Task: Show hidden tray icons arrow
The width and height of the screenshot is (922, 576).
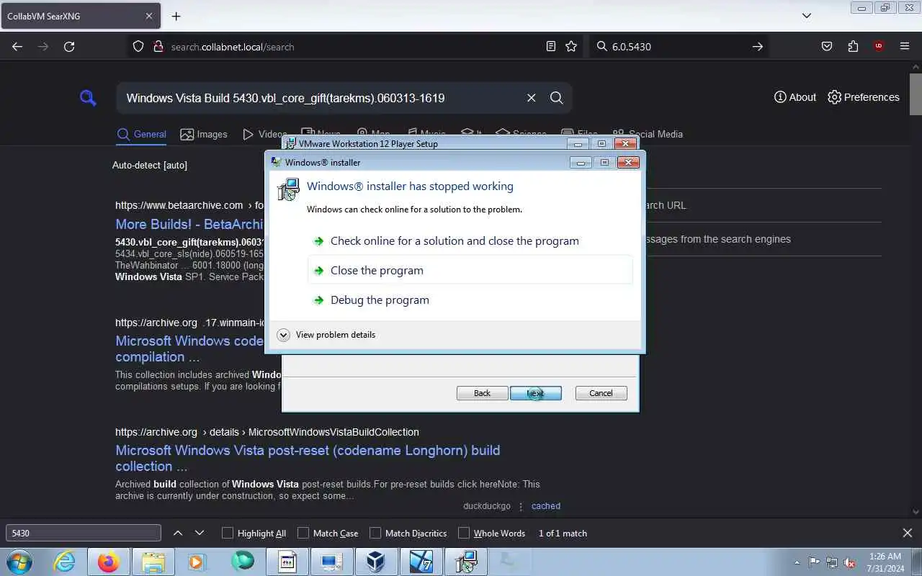Action: [797, 562]
